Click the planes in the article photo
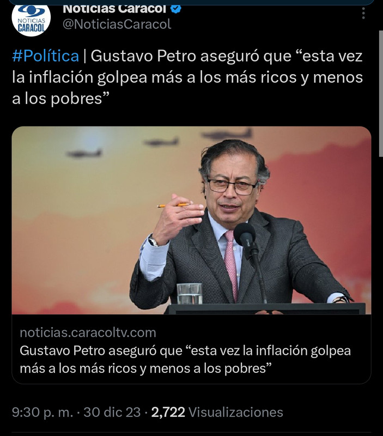This screenshot has width=383, height=436. pos(159,142)
